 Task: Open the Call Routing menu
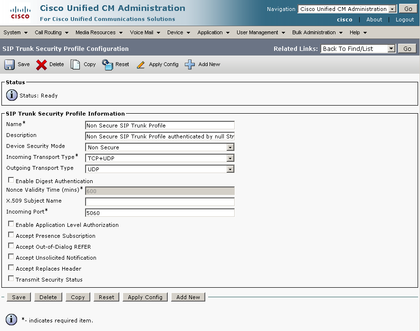(x=51, y=32)
